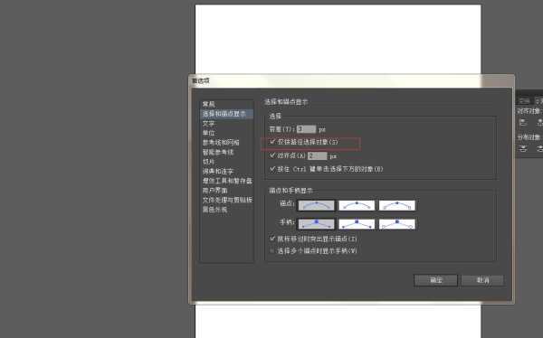Open the 参考线和网格 preferences category

[x=221, y=143]
